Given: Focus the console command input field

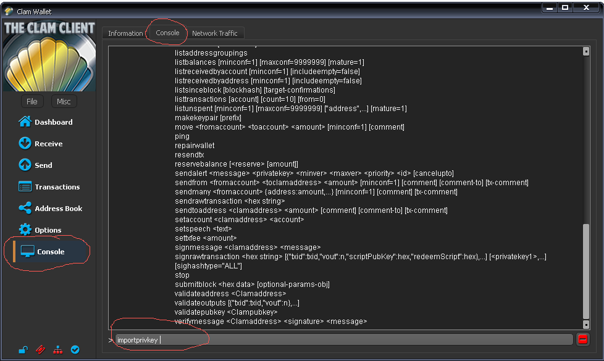Looking at the screenshot, I should (343, 339).
